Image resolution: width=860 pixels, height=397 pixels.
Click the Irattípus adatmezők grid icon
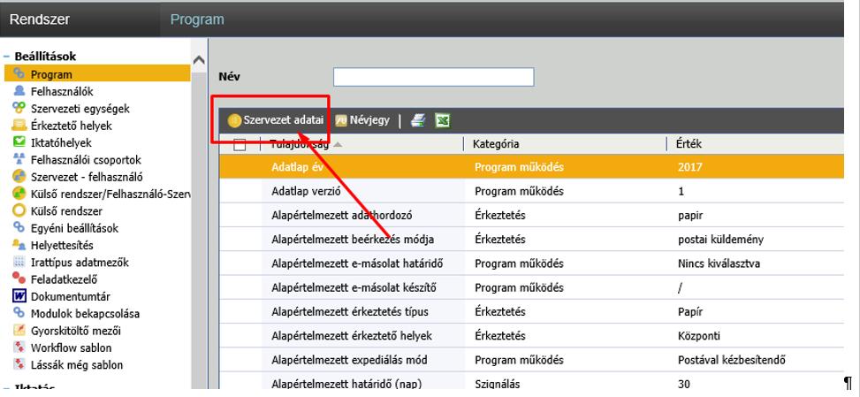19,262
